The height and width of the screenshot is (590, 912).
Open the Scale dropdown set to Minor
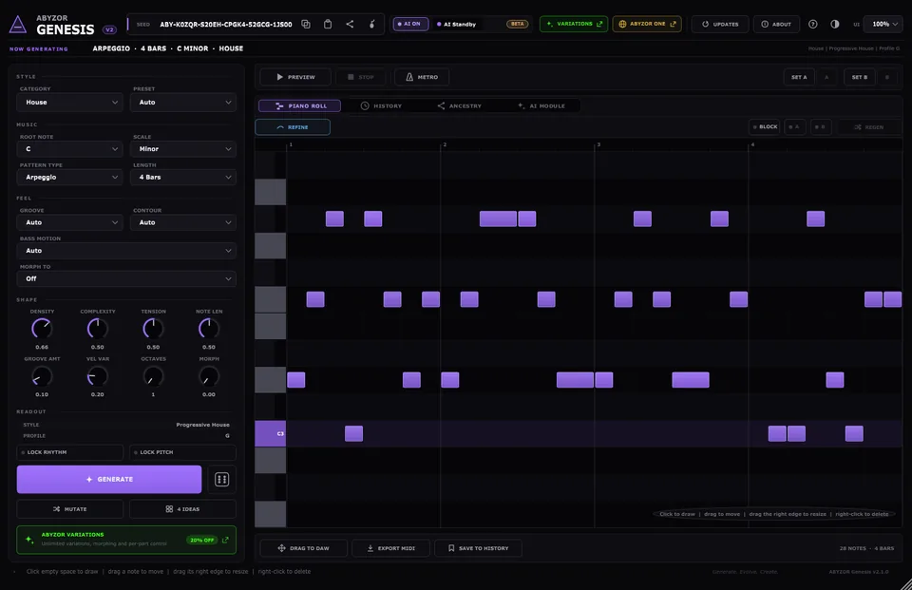pyautogui.click(x=183, y=149)
